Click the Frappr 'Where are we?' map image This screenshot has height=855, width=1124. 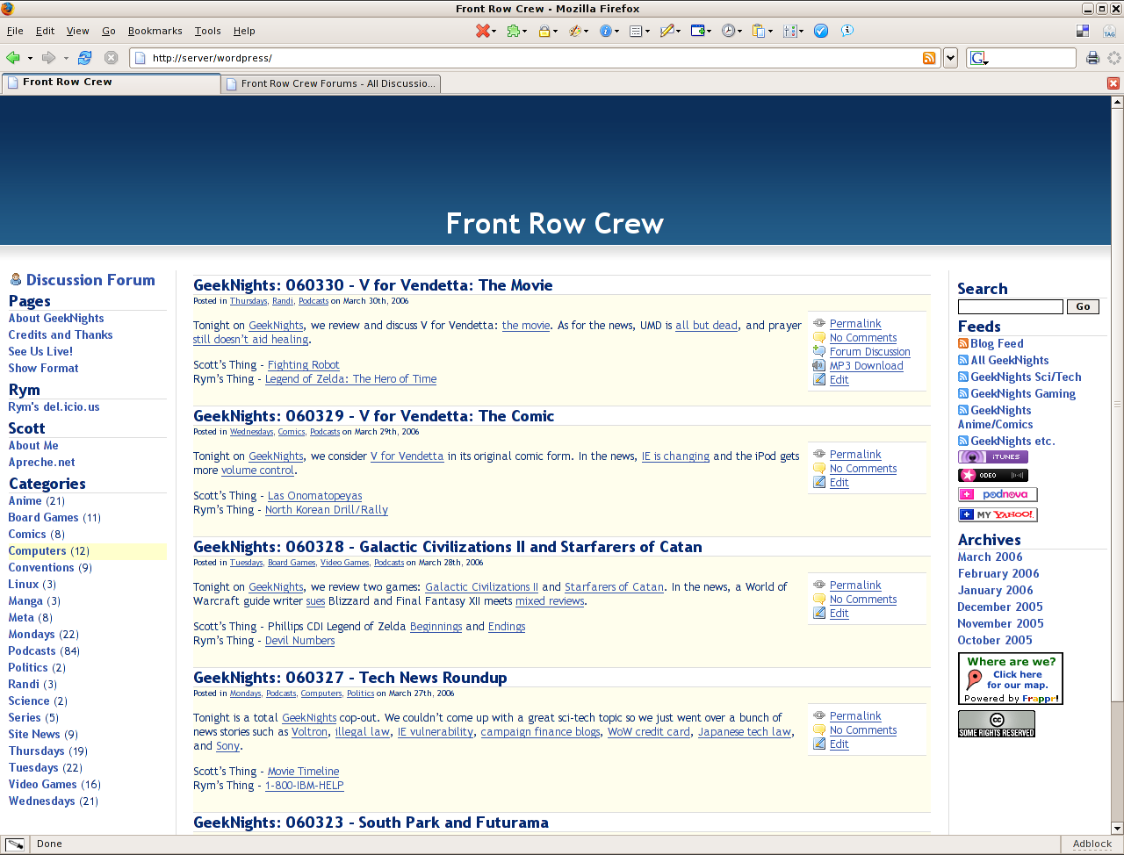pyautogui.click(x=1011, y=679)
